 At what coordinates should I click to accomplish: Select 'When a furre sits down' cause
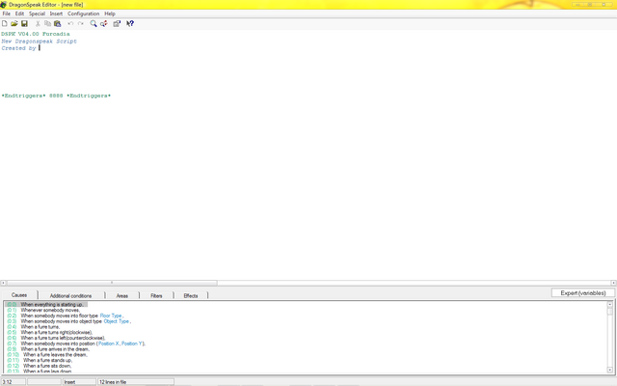coord(40,366)
